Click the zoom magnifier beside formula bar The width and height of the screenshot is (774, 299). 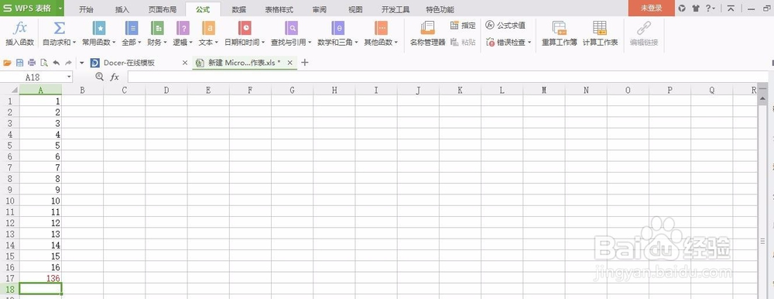point(99,77)
